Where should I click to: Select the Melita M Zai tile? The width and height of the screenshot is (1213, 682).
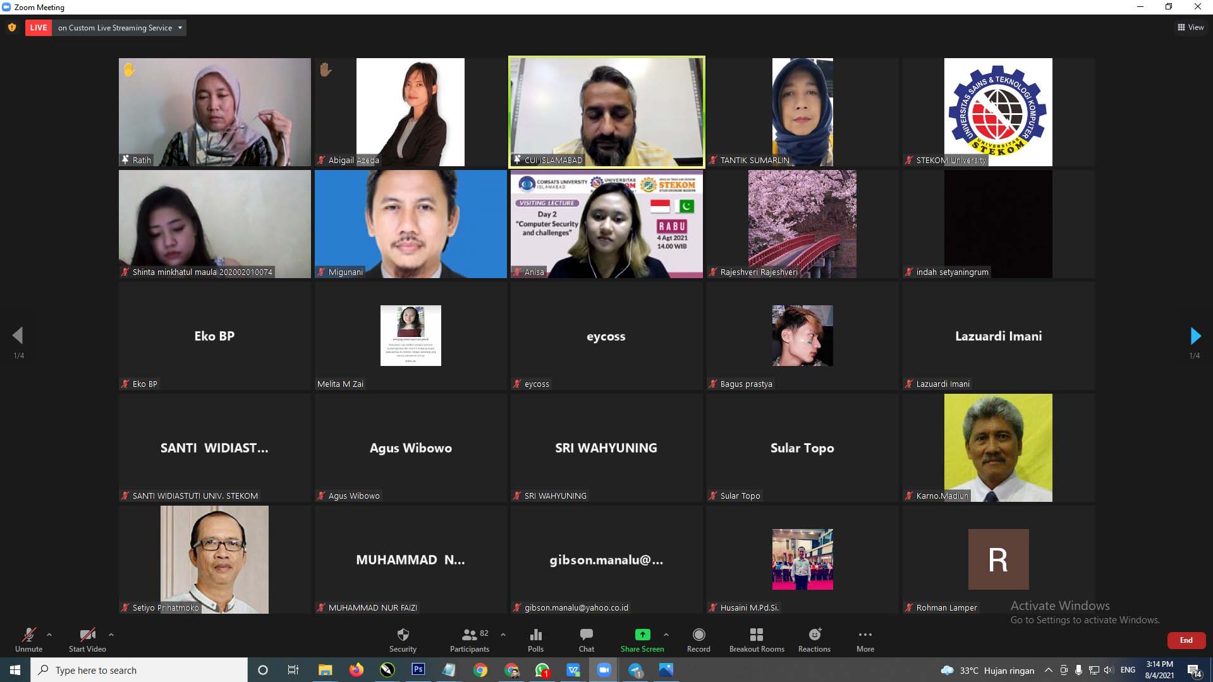click(411, 336)
